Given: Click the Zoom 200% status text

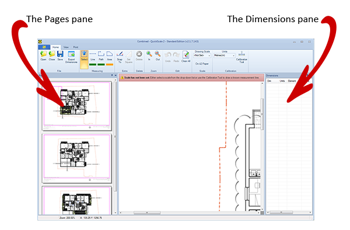Looking at the screenshot, I should click(67, 218).
